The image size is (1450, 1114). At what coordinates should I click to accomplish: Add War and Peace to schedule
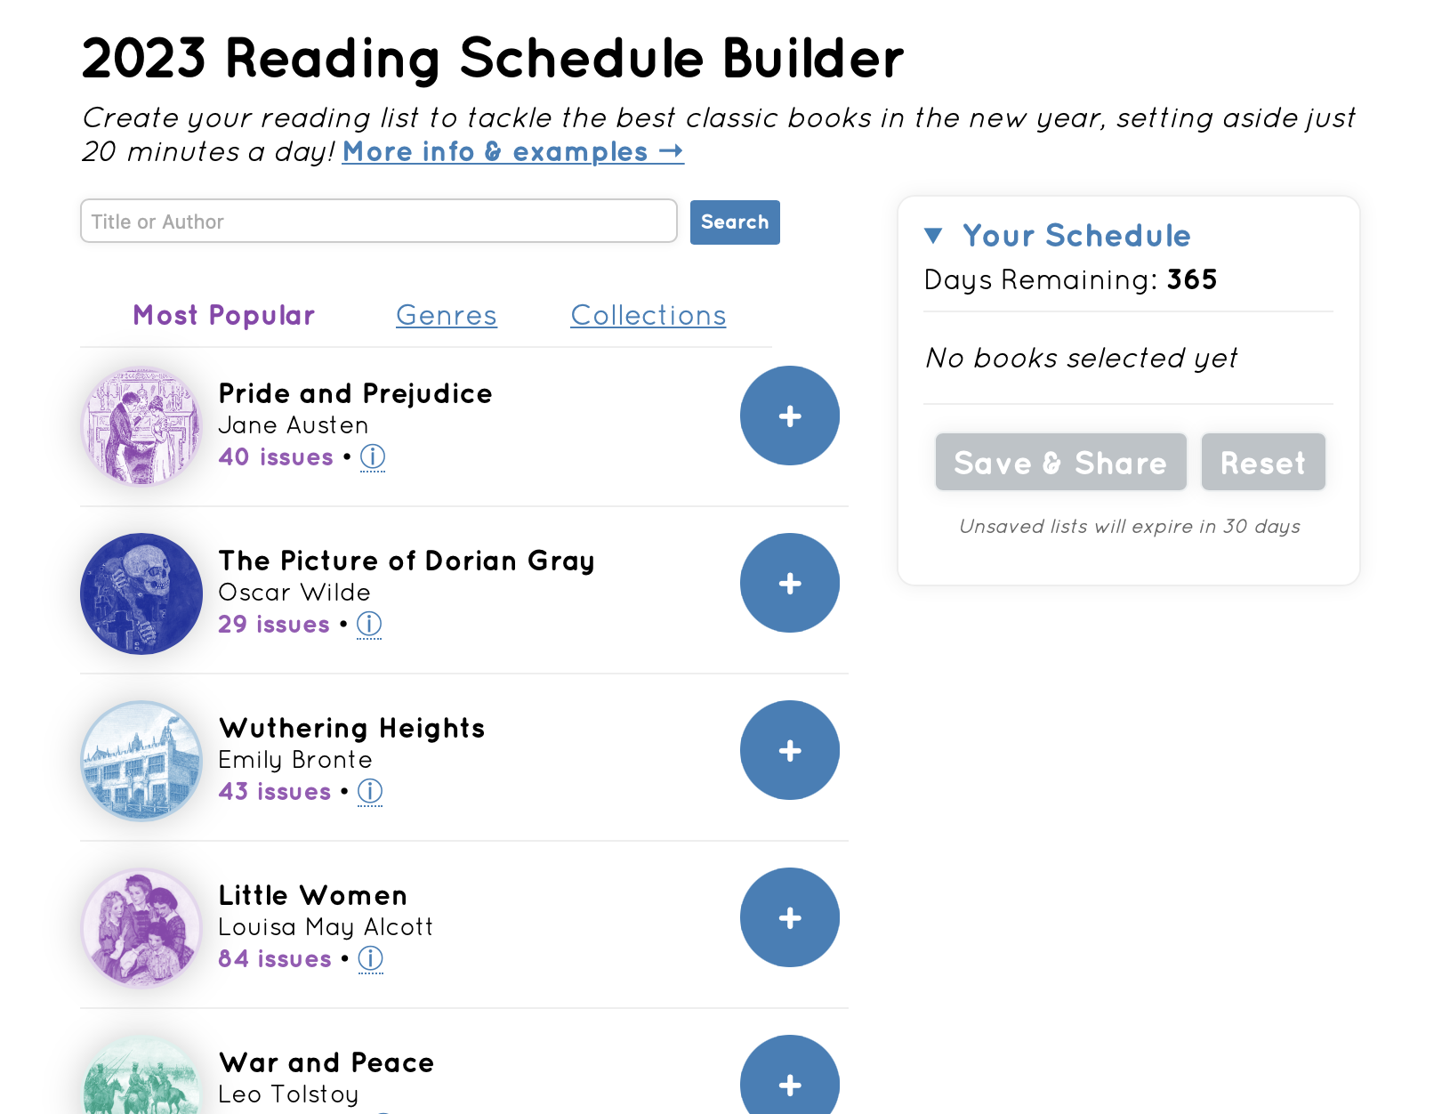[x=789, y=1081]
